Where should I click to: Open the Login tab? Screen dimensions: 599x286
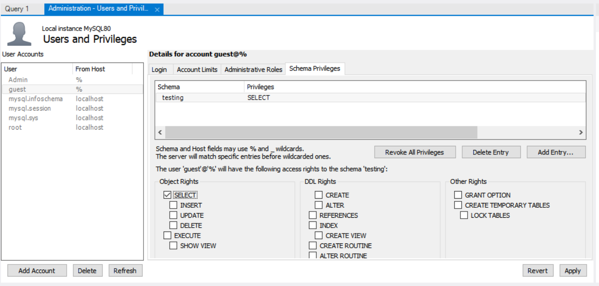(x=159, y=69)
